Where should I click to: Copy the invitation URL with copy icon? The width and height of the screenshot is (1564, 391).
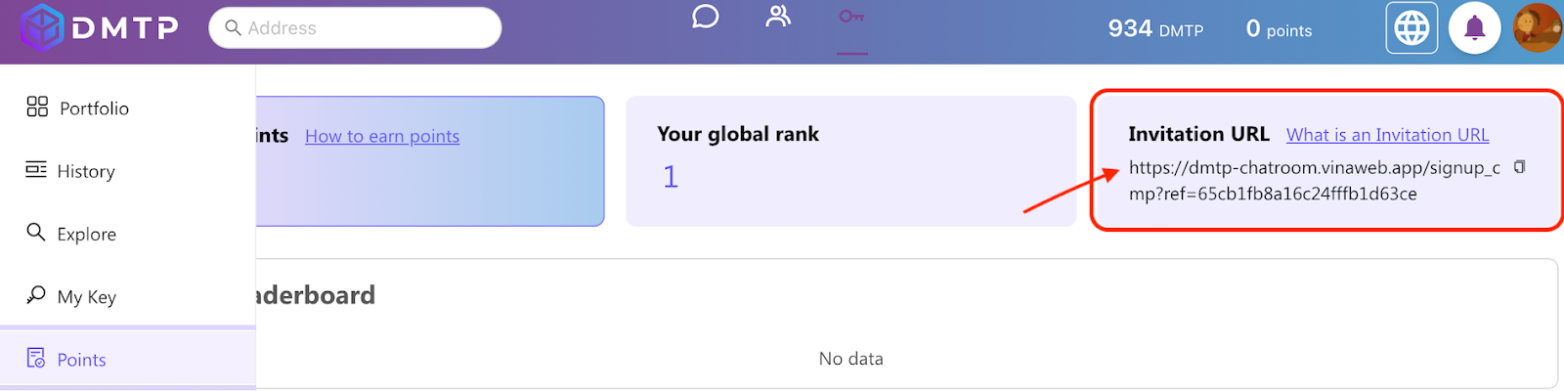(1519, 167)
